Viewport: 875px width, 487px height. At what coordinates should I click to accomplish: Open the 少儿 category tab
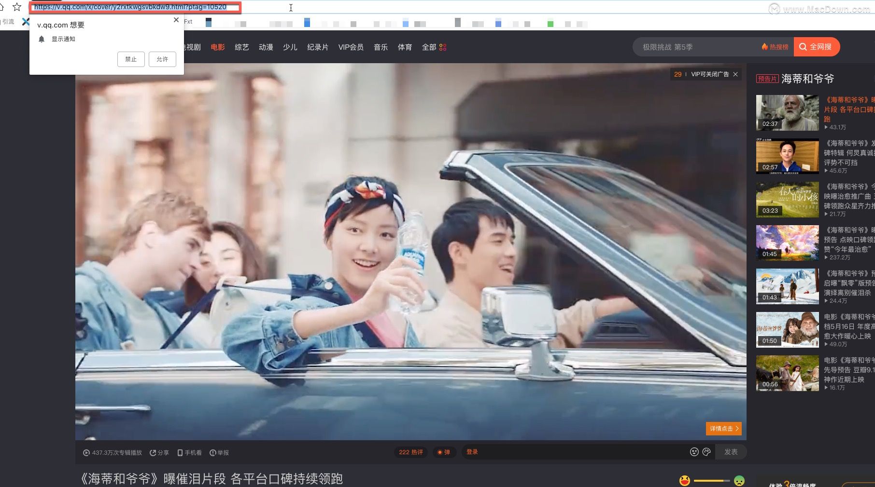click(x=290, y=47)
